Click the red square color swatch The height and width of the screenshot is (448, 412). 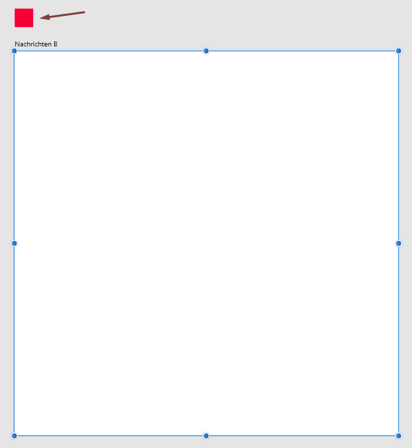(x=24, y=18)
